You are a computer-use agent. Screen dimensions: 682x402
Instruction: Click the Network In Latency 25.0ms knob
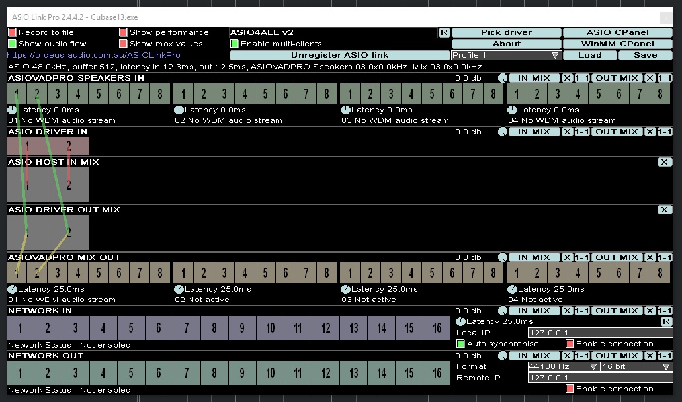pyautogui.click(x=460, y=321)
